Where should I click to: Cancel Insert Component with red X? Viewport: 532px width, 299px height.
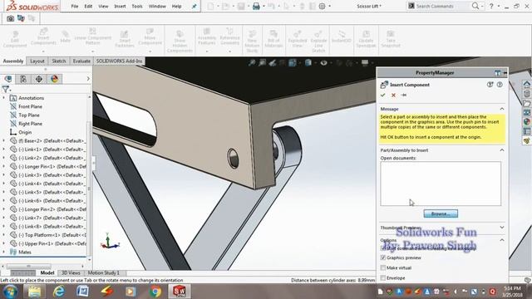(x=393, y=96)
